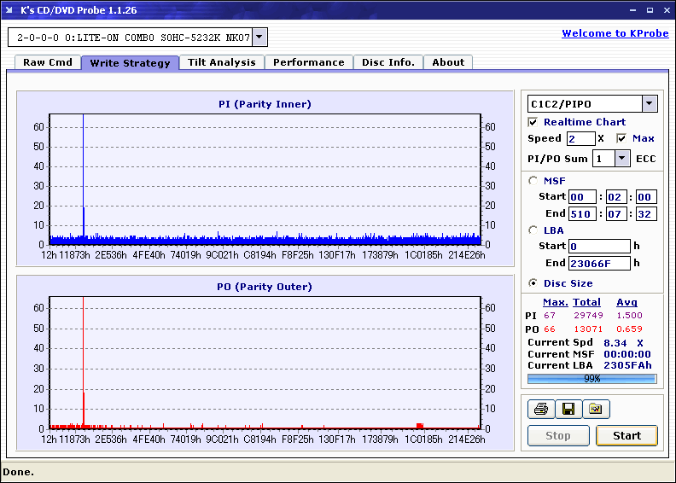Click the printer icon to print chart

(541, 410)
